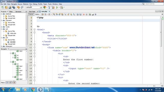The width and height of the screenshot is (164, 92).
Task: Toggle Rectangular Selection mode
Action: [x=65, y=14]
